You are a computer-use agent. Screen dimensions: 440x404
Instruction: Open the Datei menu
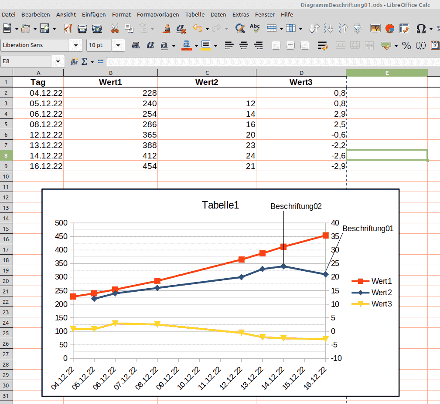click(9, 14)
